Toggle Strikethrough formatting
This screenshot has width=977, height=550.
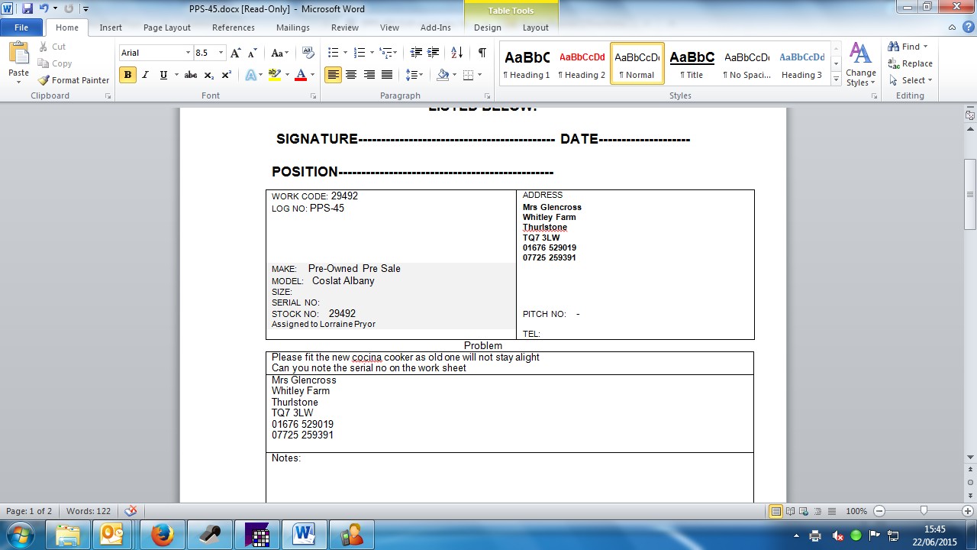191,75
